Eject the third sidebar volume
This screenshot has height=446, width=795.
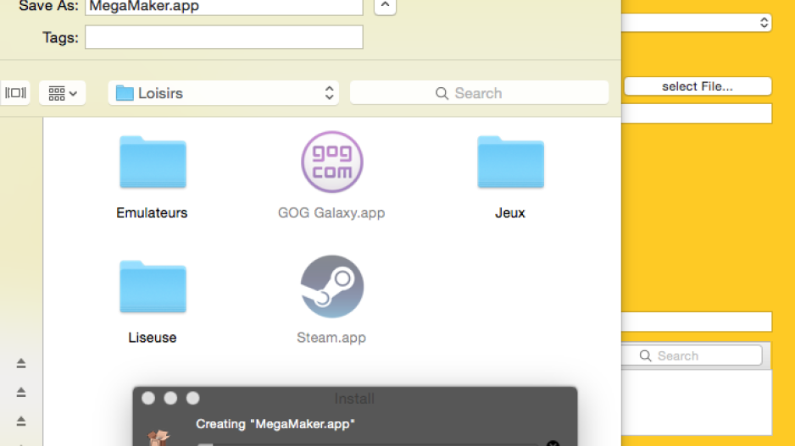pos(21,421)
